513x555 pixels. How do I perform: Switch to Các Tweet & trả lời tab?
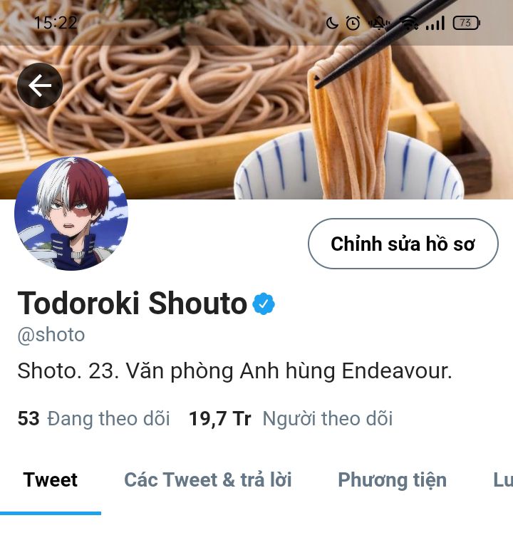[x=208, y=480]
